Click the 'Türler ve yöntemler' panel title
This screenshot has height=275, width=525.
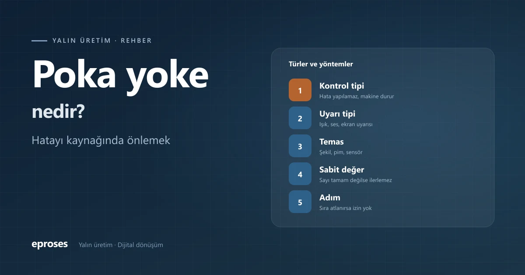click(321, 64)
